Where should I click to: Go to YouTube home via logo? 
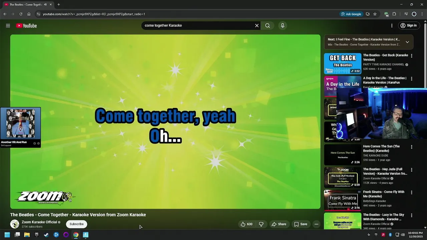[x=26, y=26]
